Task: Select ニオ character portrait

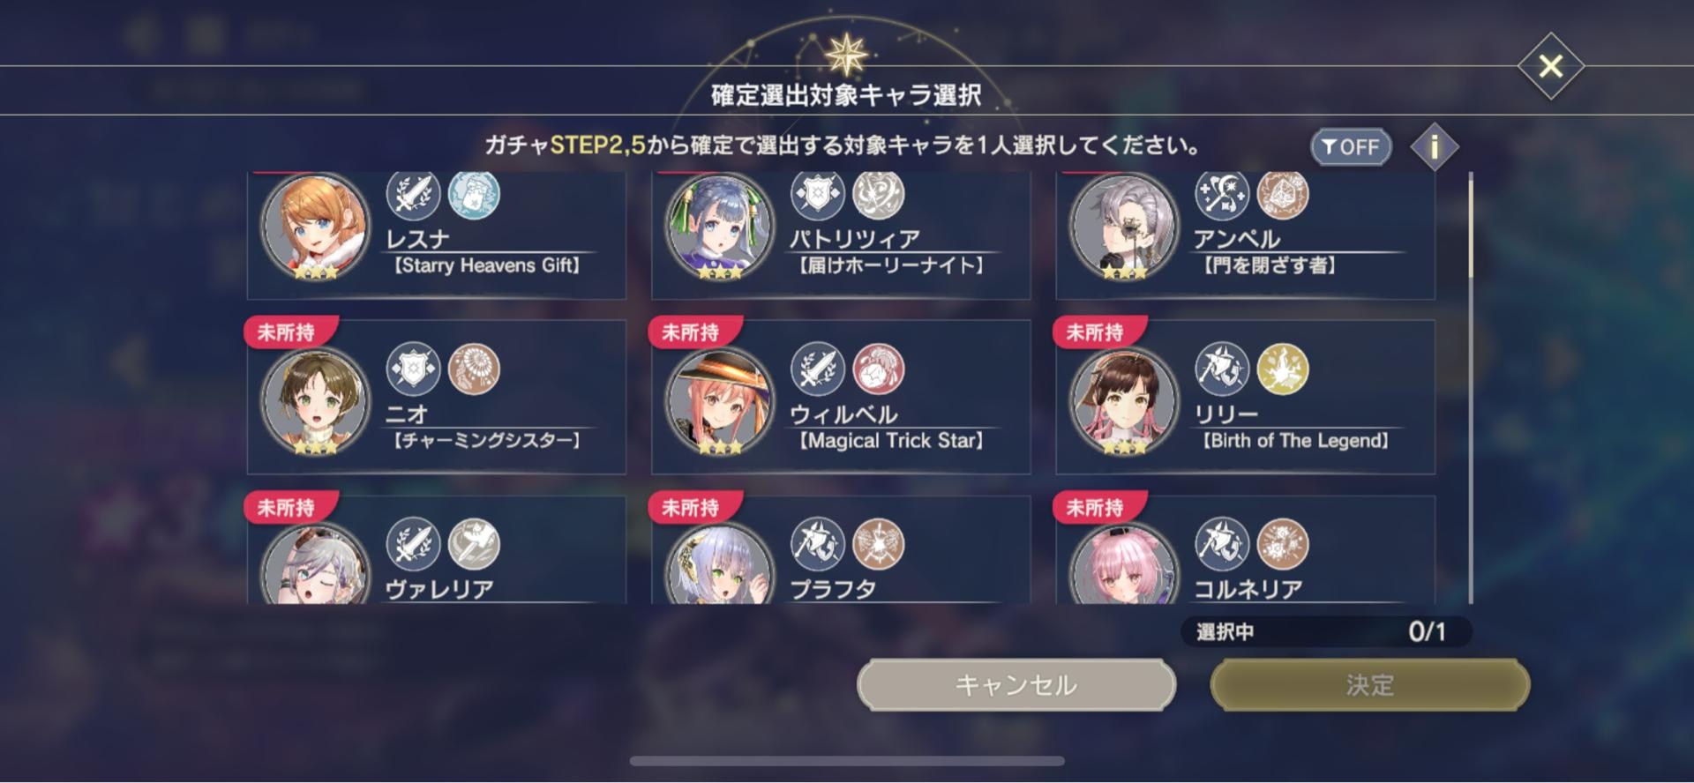Action: 315,401
